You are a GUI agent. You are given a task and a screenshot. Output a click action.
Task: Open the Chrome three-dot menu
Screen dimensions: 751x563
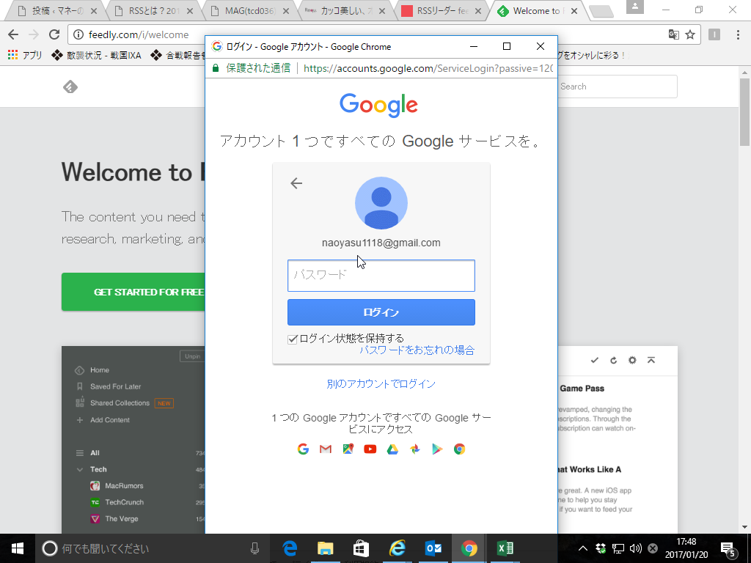tap(738, 34)
